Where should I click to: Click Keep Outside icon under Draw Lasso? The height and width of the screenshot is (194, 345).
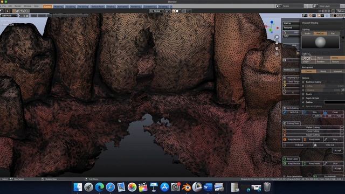[285, 163]
